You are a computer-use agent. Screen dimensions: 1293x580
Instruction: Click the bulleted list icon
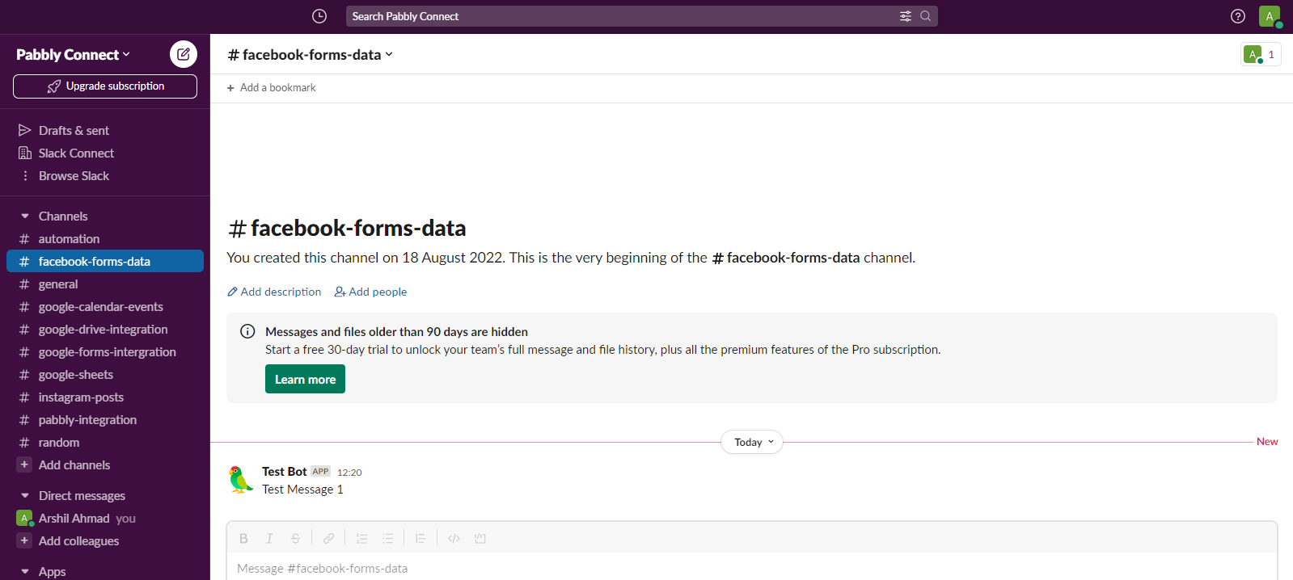pyautogui.click(x=387, y=539)
